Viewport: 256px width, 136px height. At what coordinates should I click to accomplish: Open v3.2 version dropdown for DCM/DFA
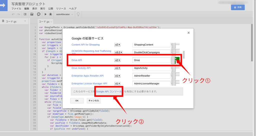[118, 52]
